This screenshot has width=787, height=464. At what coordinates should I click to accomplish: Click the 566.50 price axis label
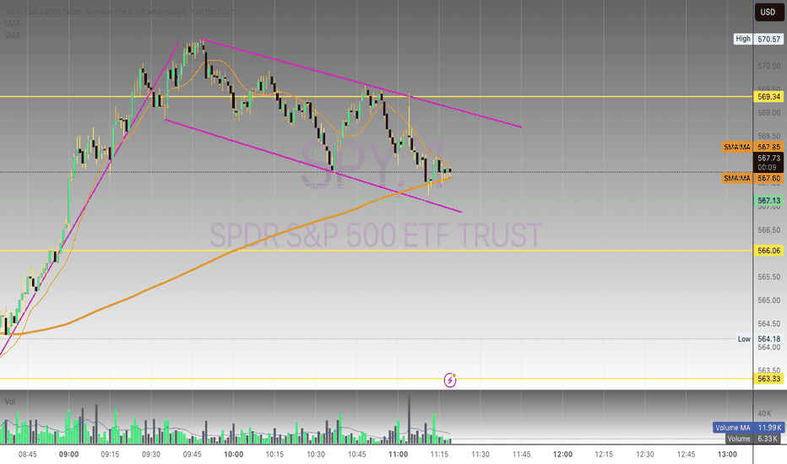[x=768, y=230]
